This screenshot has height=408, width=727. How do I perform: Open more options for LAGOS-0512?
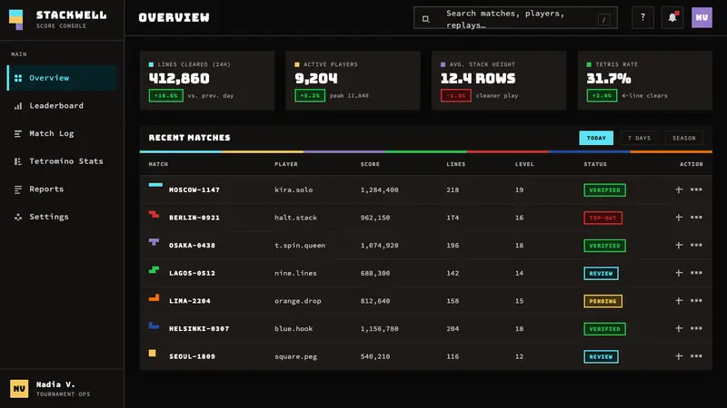(696, 273)
